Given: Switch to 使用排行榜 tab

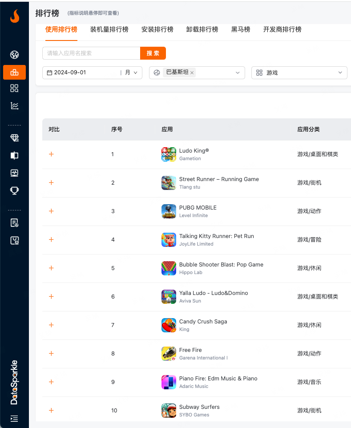Looking at the screenshot, I should [x=61, y=29].
